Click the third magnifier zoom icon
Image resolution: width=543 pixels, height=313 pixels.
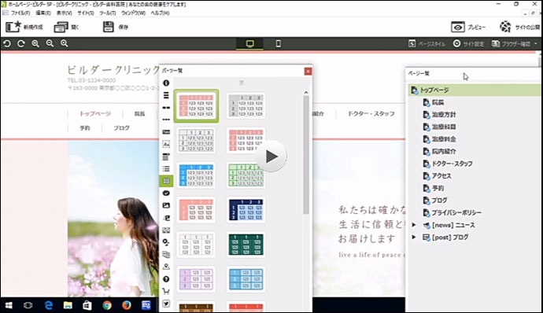64,43
